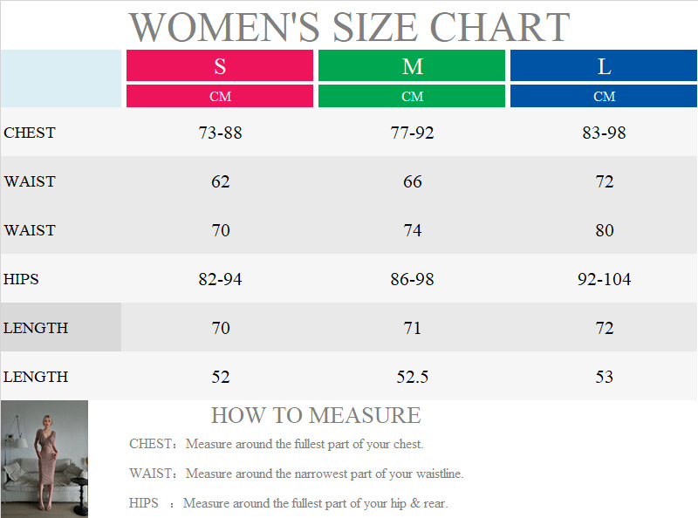Viewport: 698px width, 518px height.
Task: Click the CM unit label under L
Action: (x=604, y=97)
